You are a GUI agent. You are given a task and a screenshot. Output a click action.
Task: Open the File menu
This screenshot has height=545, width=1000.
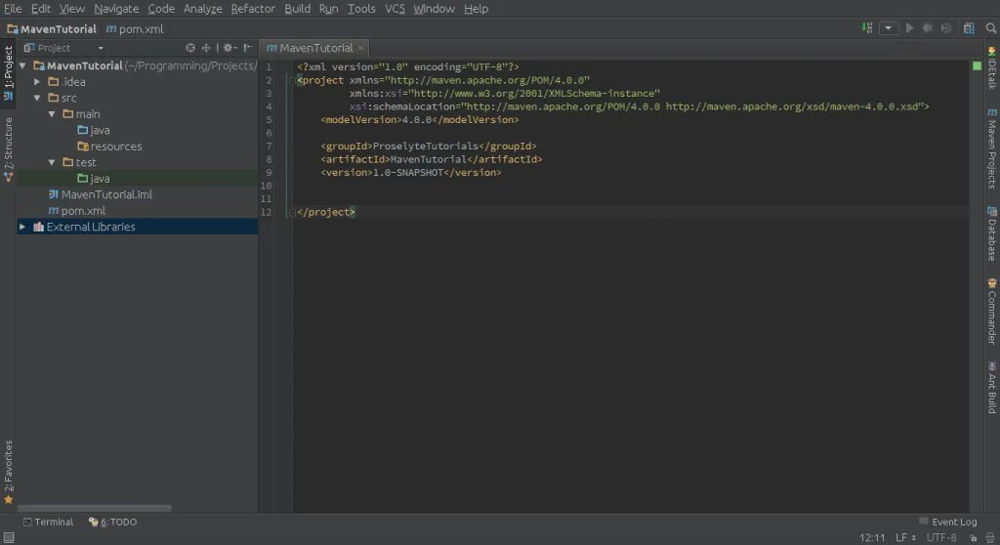click(13, 9)
